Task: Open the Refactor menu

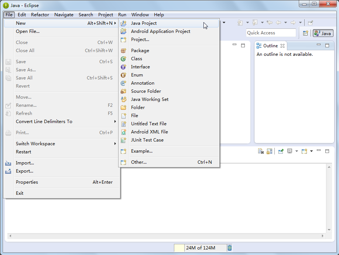Action: 40,15
